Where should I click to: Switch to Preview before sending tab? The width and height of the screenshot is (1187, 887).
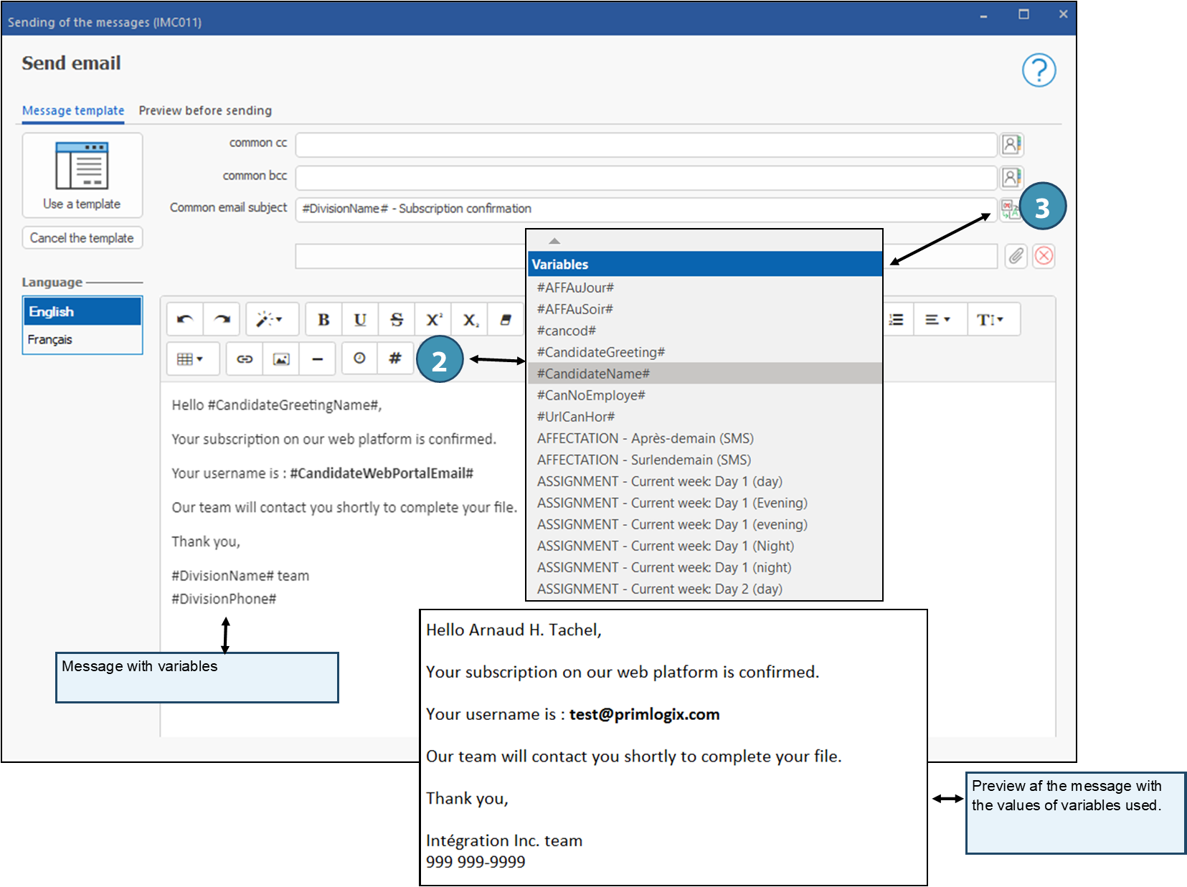pyautogui.click(x=205, y=110)
